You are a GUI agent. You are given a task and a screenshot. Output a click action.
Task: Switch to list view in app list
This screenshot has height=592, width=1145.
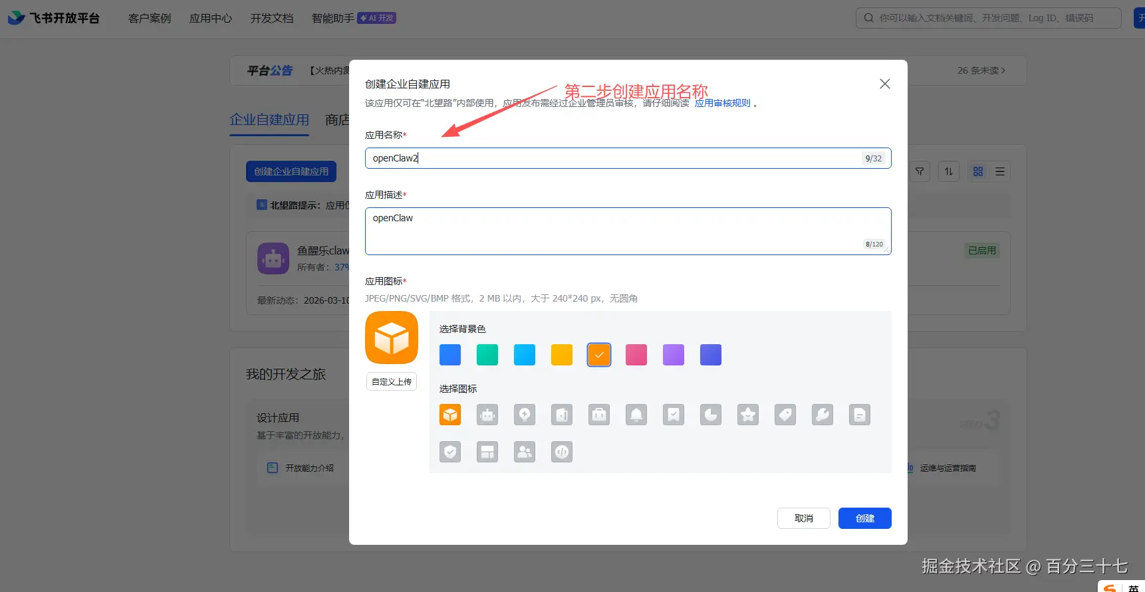tap(1000, 171)
